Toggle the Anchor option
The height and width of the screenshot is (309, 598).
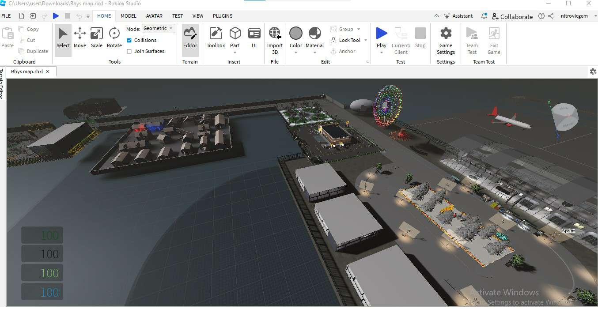point(343,51)
